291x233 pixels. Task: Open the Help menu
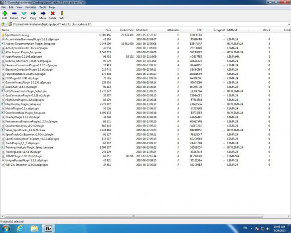click(52, 7)
